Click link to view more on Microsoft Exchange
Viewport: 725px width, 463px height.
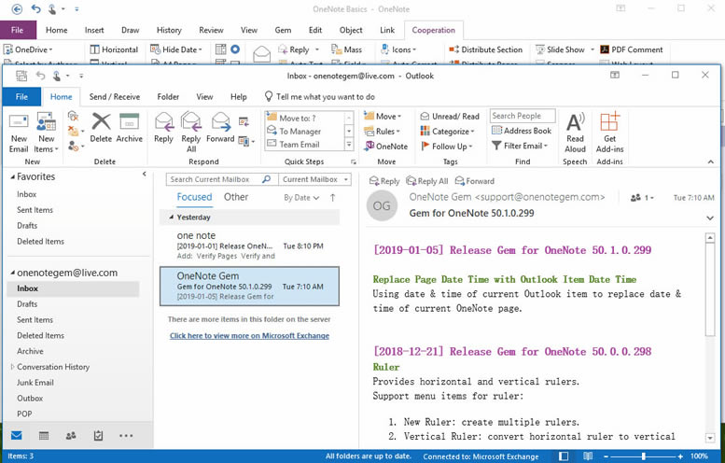coord(248,335)
